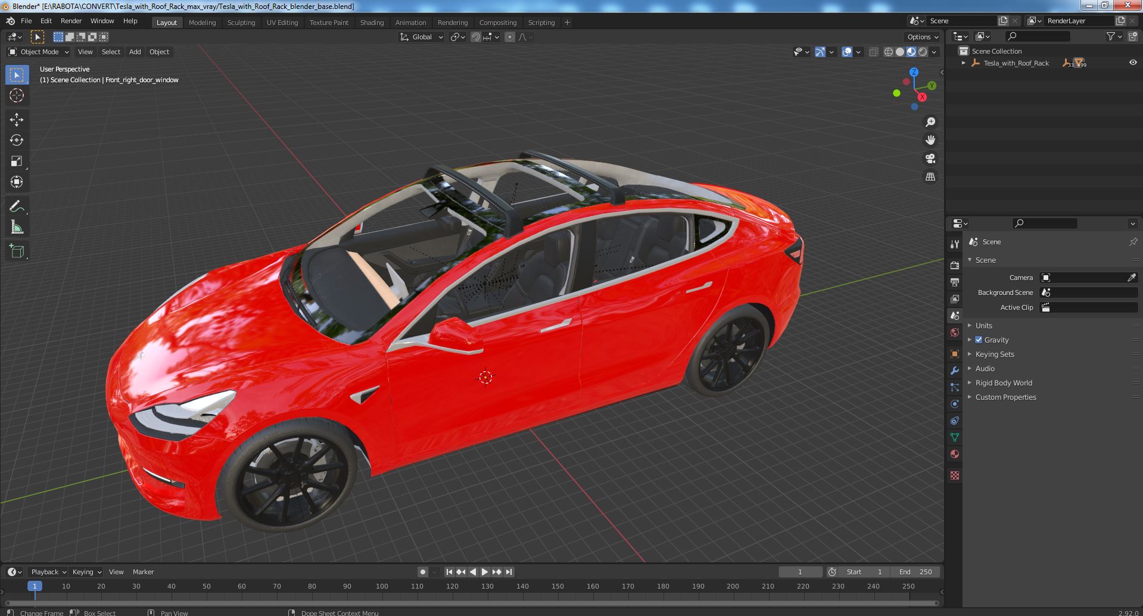Viewport: 1143px width, 616px height.
Task: Open the Render menu
Action: (71, 21)
